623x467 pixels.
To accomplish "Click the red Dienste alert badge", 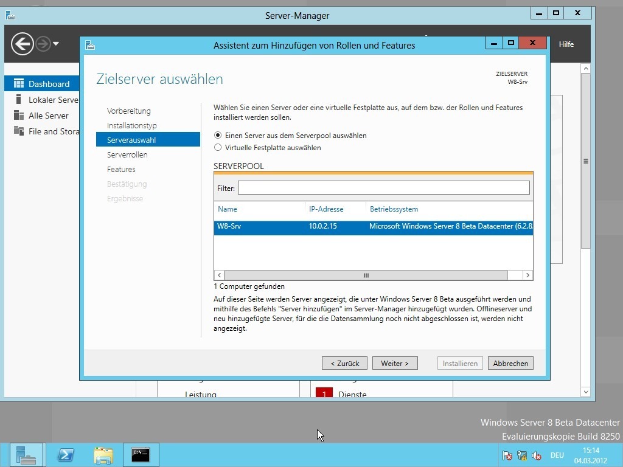I will [324, 393].
